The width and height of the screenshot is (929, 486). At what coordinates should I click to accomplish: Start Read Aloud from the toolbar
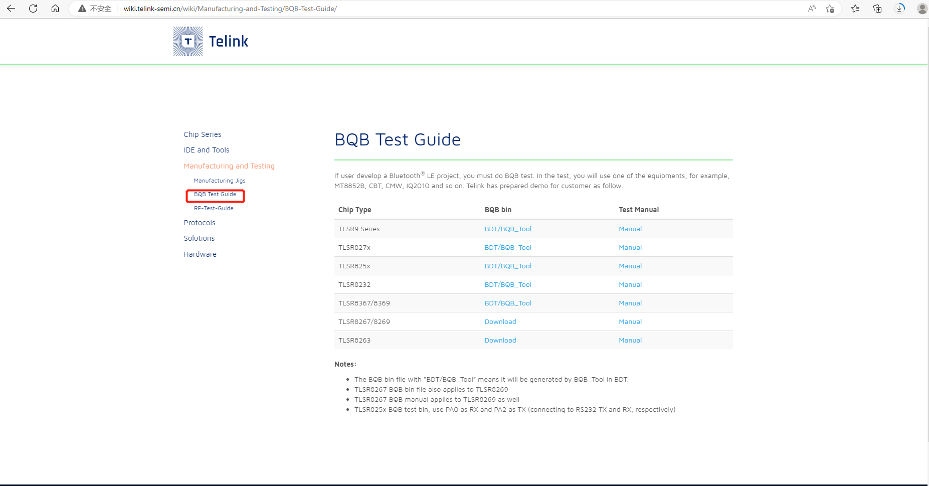[x=812, y=9]
